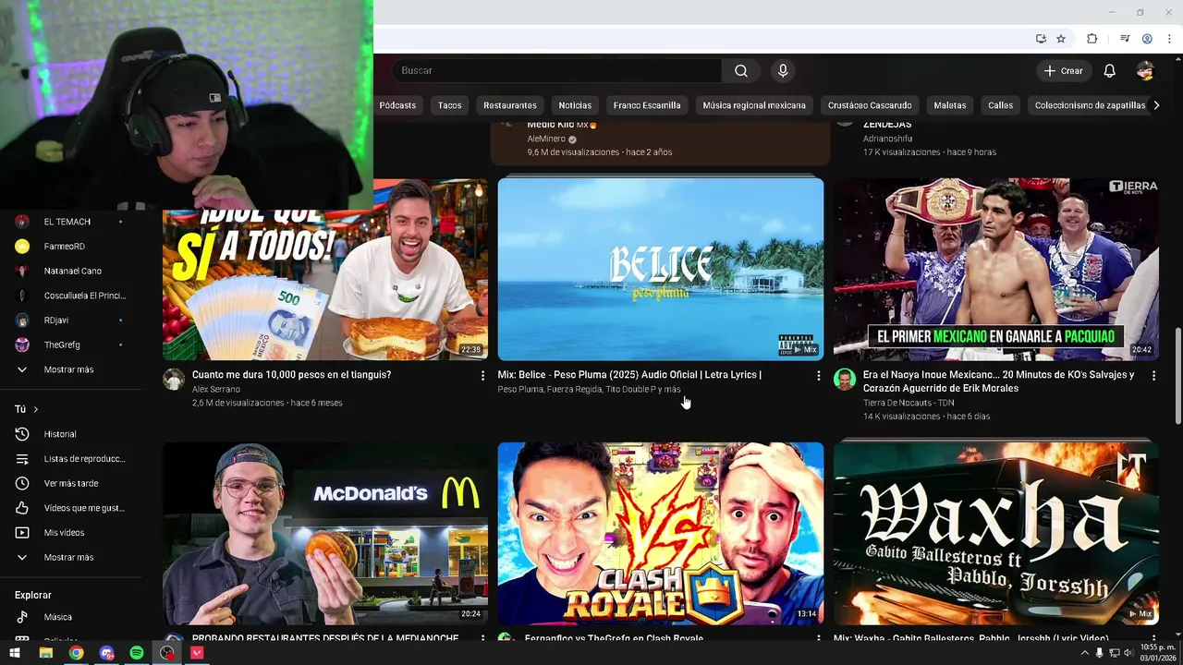Screen dimensions: 1183x665
Task: Switch to Spotify in taskbar
Action: [137, 653]
